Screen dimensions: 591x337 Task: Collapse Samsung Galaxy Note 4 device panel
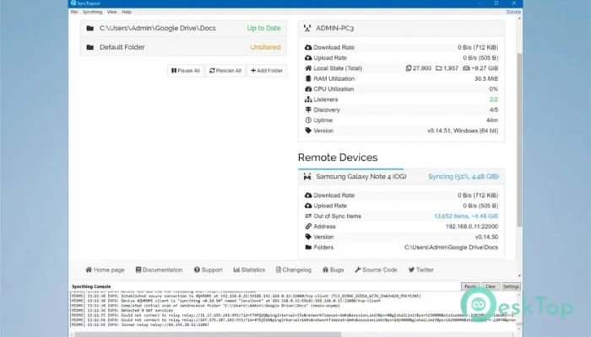[x=401, y=177]
